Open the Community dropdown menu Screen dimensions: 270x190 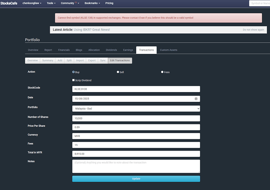pyautogui.click(x=70, y=3)
